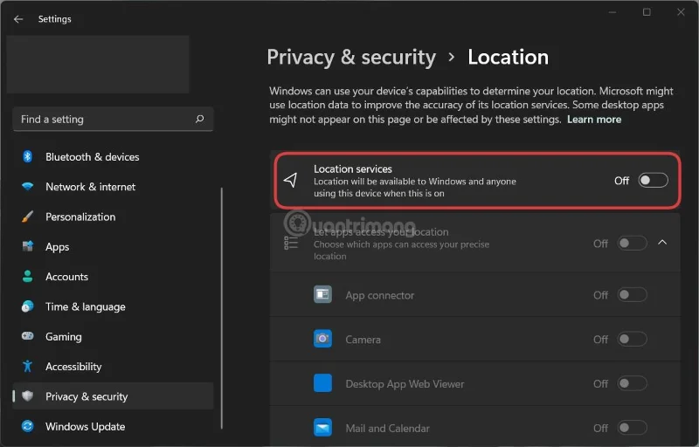Select Time & language category
Viewport: 699px width, 447px height.
113,306
